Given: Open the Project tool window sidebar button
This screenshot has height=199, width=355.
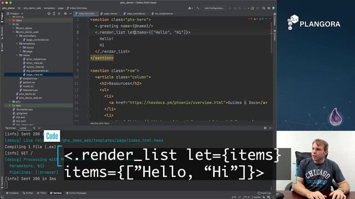Looking at the screenshot, I should [2, 18].
